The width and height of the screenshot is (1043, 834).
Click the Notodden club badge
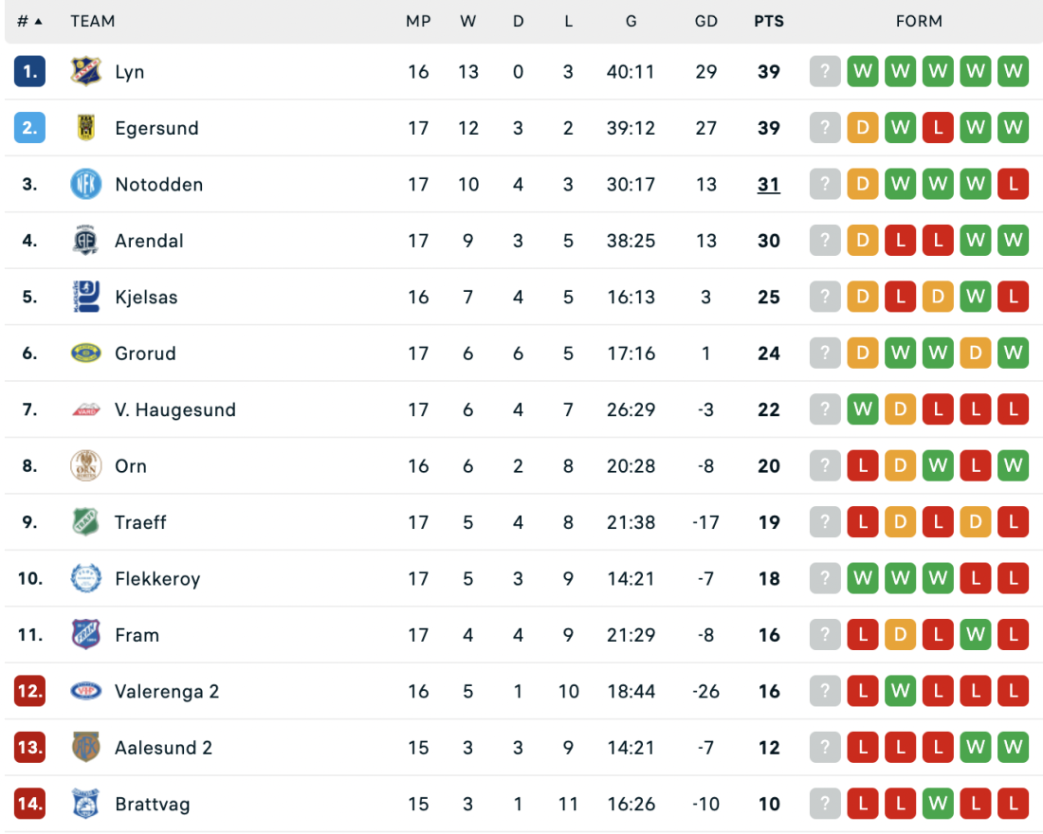[x=86, y=184]
